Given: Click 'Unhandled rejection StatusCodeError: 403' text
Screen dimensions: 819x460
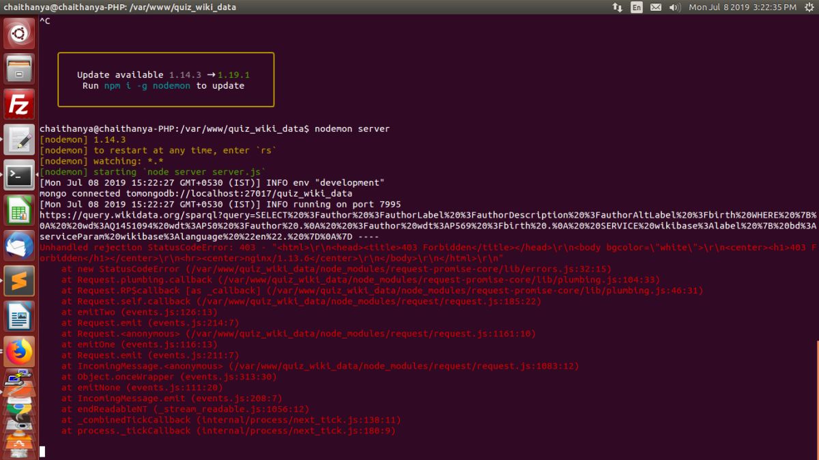Looking at the screenshot, I should [147, 247].
